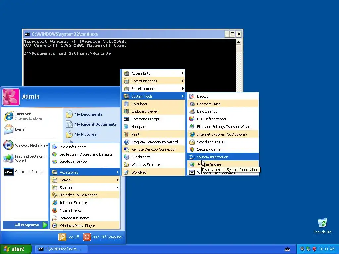The image size is (339, 254).
Task: Click the Windows start button
Action: coord(16,249)
